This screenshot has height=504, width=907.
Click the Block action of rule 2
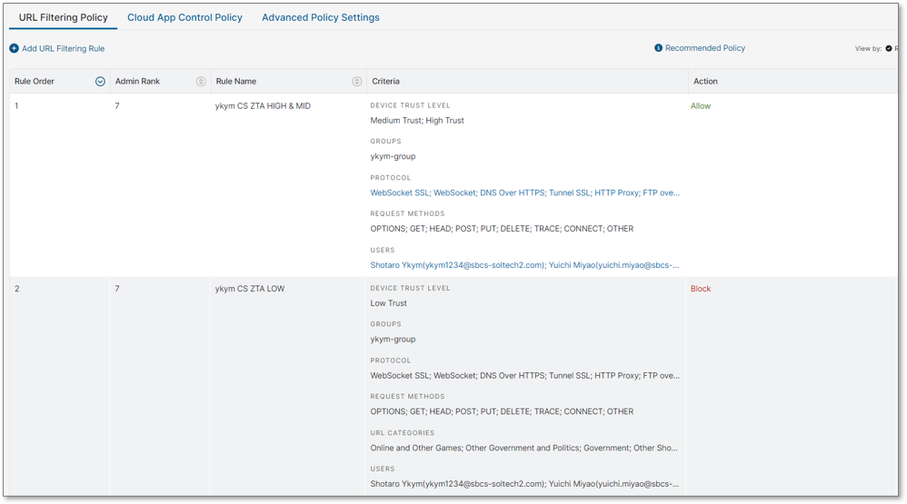pyautogui.click(x=701, y=289)
